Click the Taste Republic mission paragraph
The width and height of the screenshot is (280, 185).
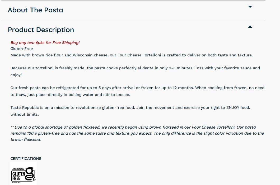tap(130, 111)
